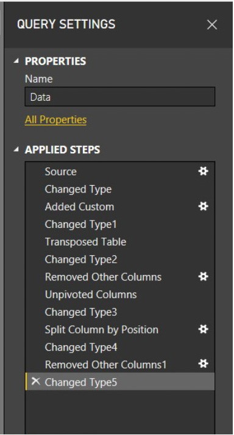Select the Transposed Table step
234x435 pixels.
120,242
